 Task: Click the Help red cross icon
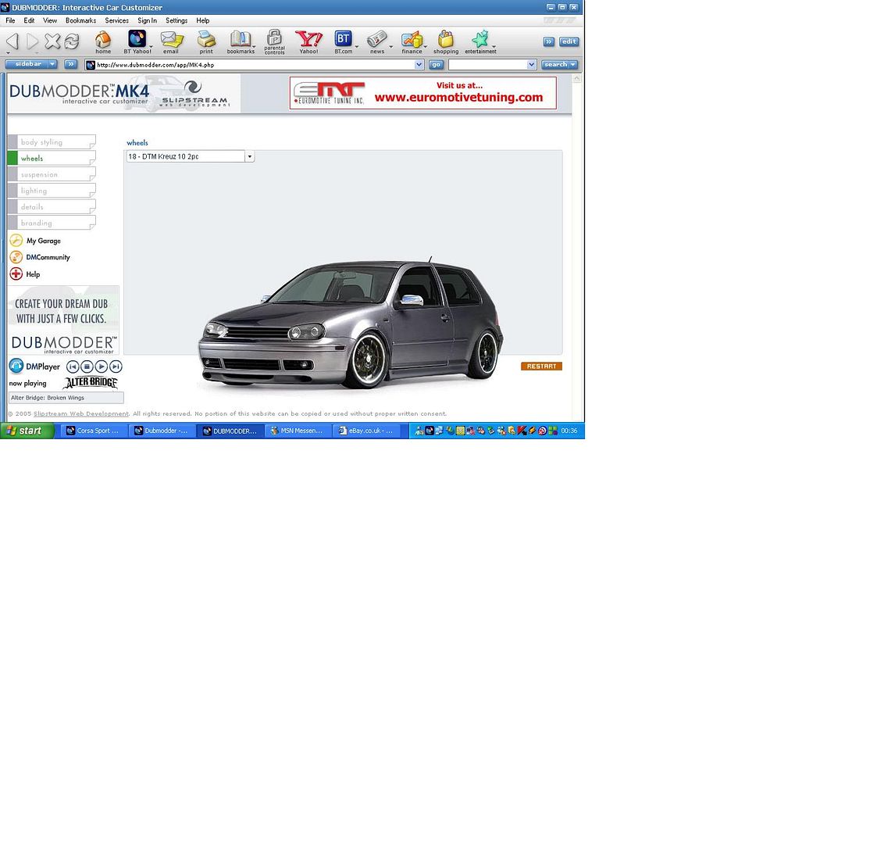coord(16,274)
